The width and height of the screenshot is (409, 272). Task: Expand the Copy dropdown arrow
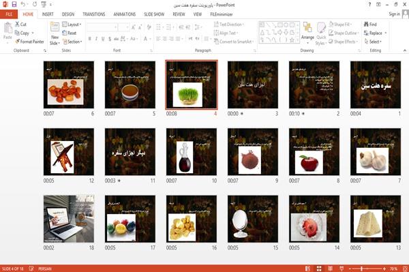coord(33,33)
